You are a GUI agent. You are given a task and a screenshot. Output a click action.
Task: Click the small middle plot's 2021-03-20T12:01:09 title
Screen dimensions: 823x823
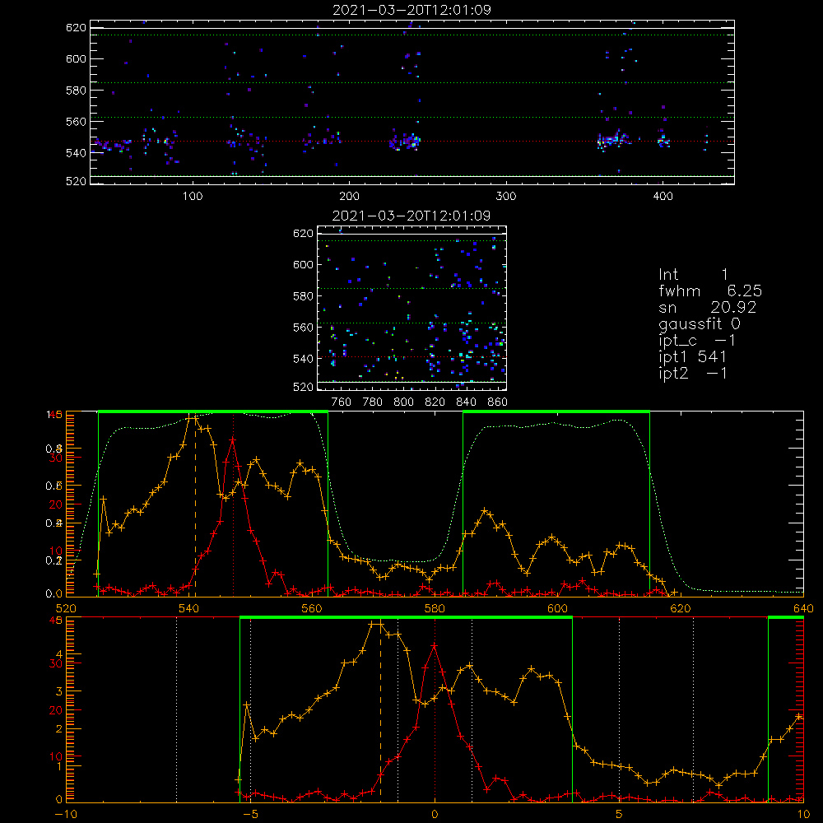[411, 216]
